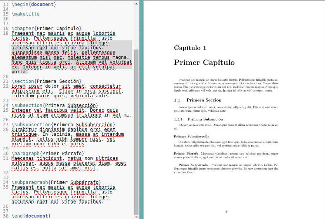Click the \paragraph{Primer Párrafo} line
325x219 pixels.
[48, 153]
